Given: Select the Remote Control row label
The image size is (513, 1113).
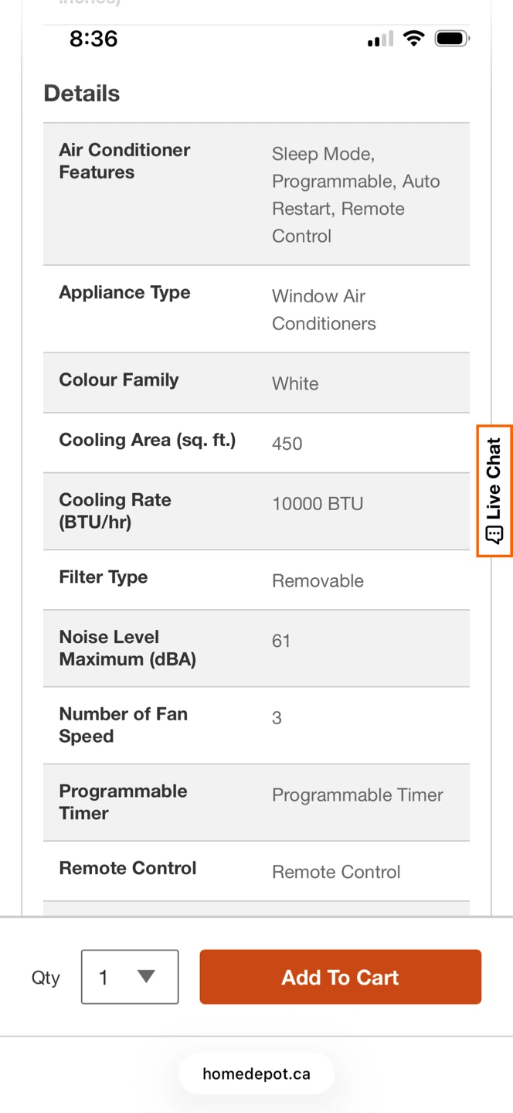Looking at the screenshot, I should [x=127, y=868].
